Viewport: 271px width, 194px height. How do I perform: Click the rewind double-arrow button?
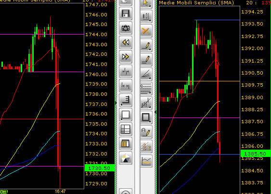point(126,42)
